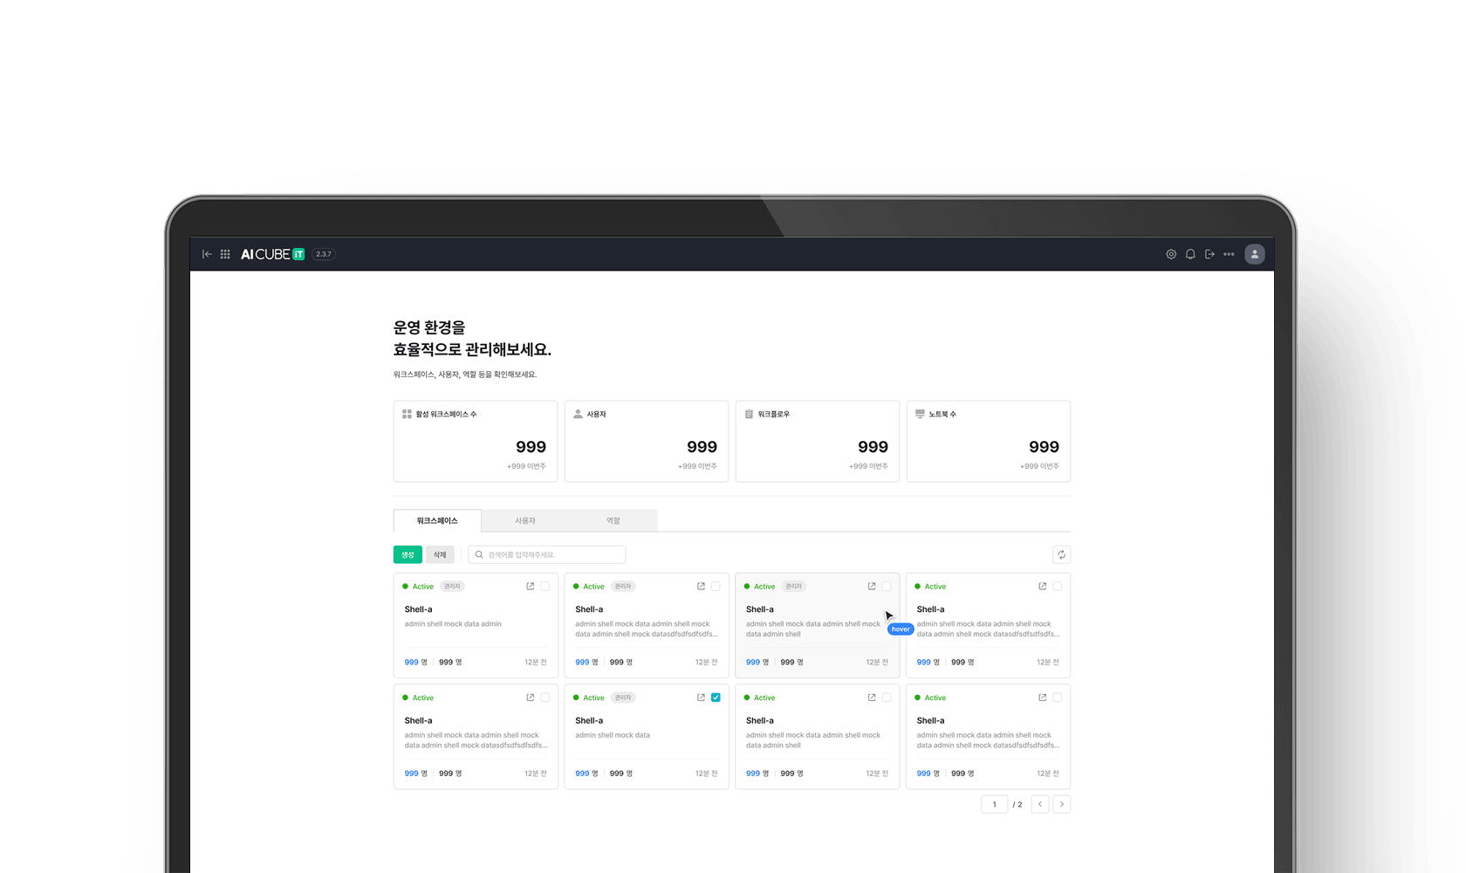The height and width of the screenshot is (873, 1466).
Task: Click the 운영 환경을 heading
Action: [429, 327]
